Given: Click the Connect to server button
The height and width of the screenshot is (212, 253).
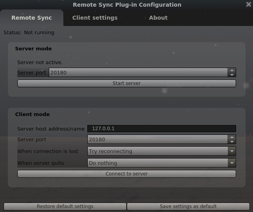Looking at the screenshot, I should pos(126,174).
